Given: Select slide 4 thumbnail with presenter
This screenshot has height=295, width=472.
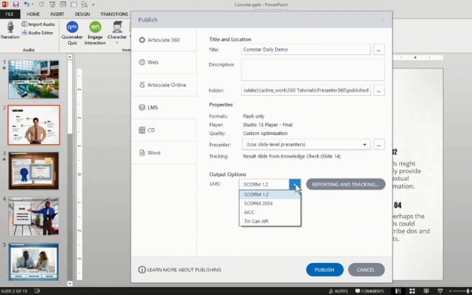Looking at the screenshot, I should pyautogui.click(x=33, y=217).
